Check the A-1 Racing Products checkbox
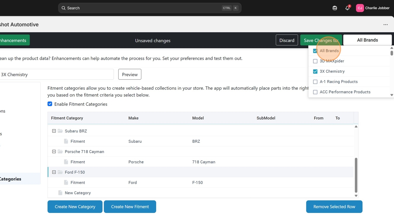 point(315,82)
